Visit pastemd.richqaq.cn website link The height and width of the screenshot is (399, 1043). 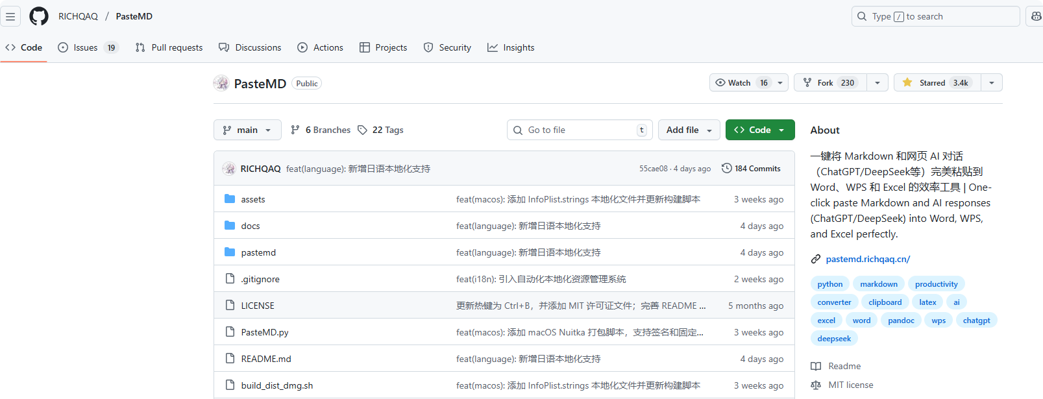pyautogui.click(x=868, y=259)
